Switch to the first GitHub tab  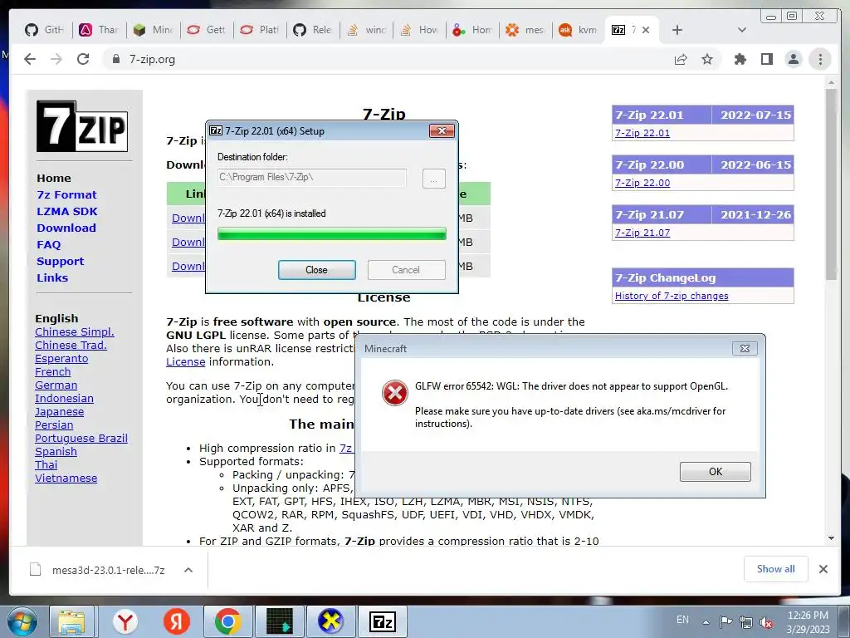[x=46, y=31]
